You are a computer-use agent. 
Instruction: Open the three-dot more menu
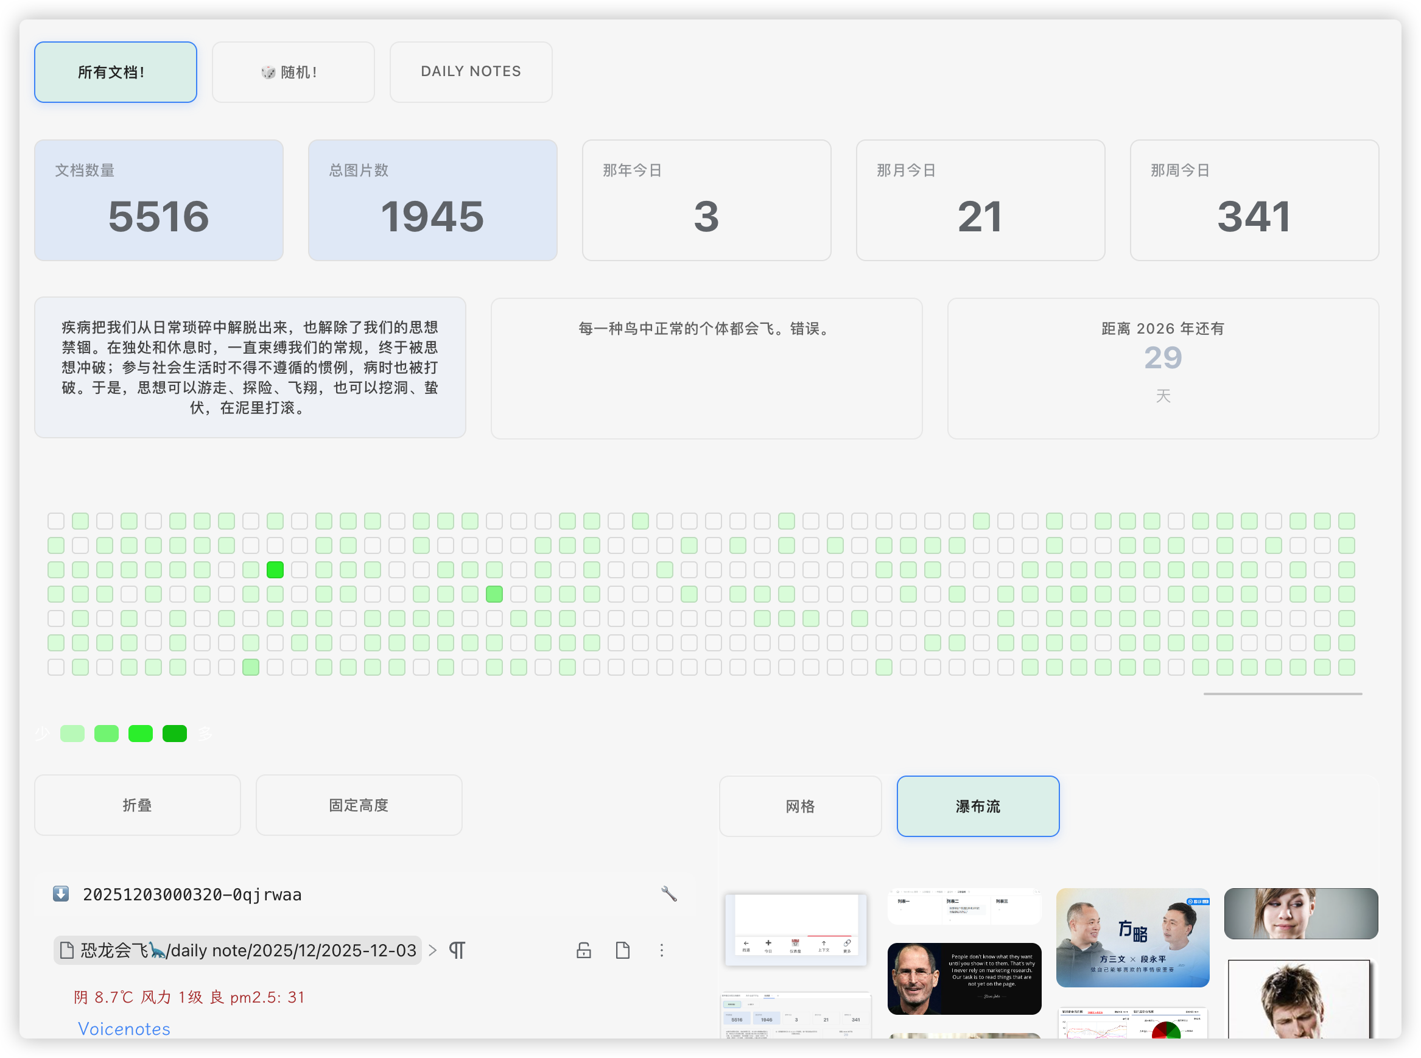click(662, 950)
